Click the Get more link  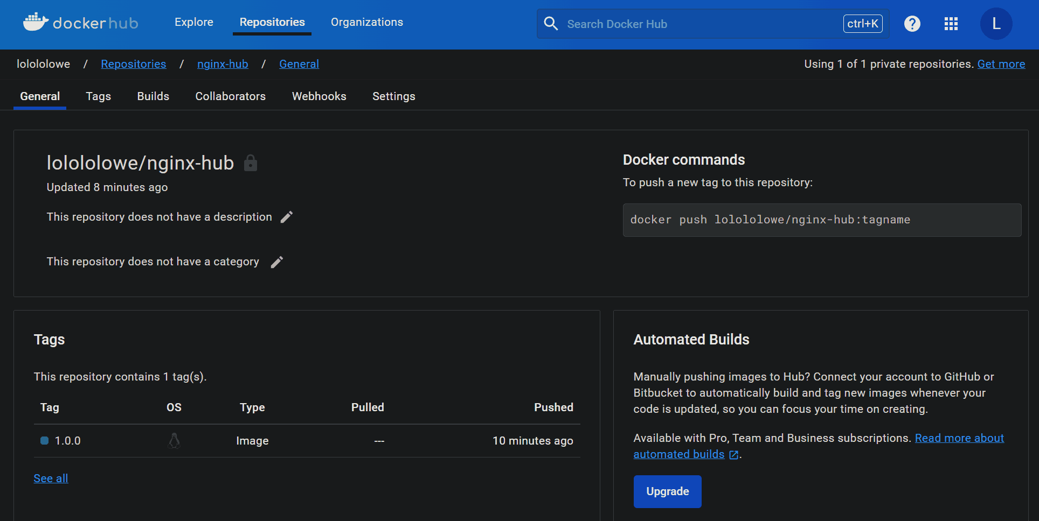click(1001, 64)
